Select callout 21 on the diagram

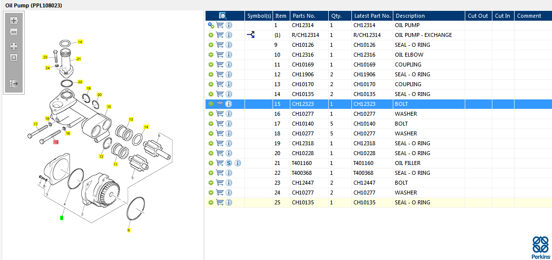(x=78, y=59)
